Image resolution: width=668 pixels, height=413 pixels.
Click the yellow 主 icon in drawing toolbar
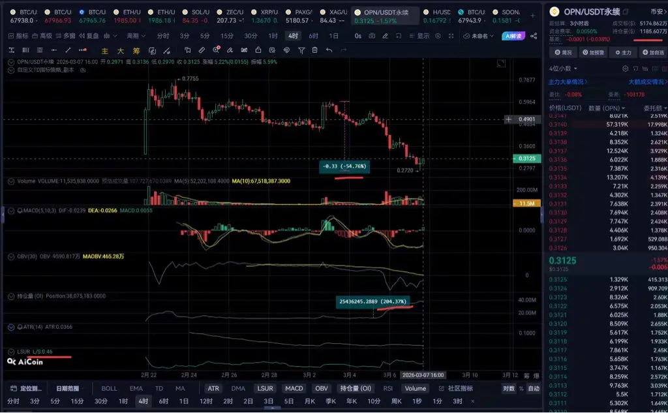(x=104, y=51)
